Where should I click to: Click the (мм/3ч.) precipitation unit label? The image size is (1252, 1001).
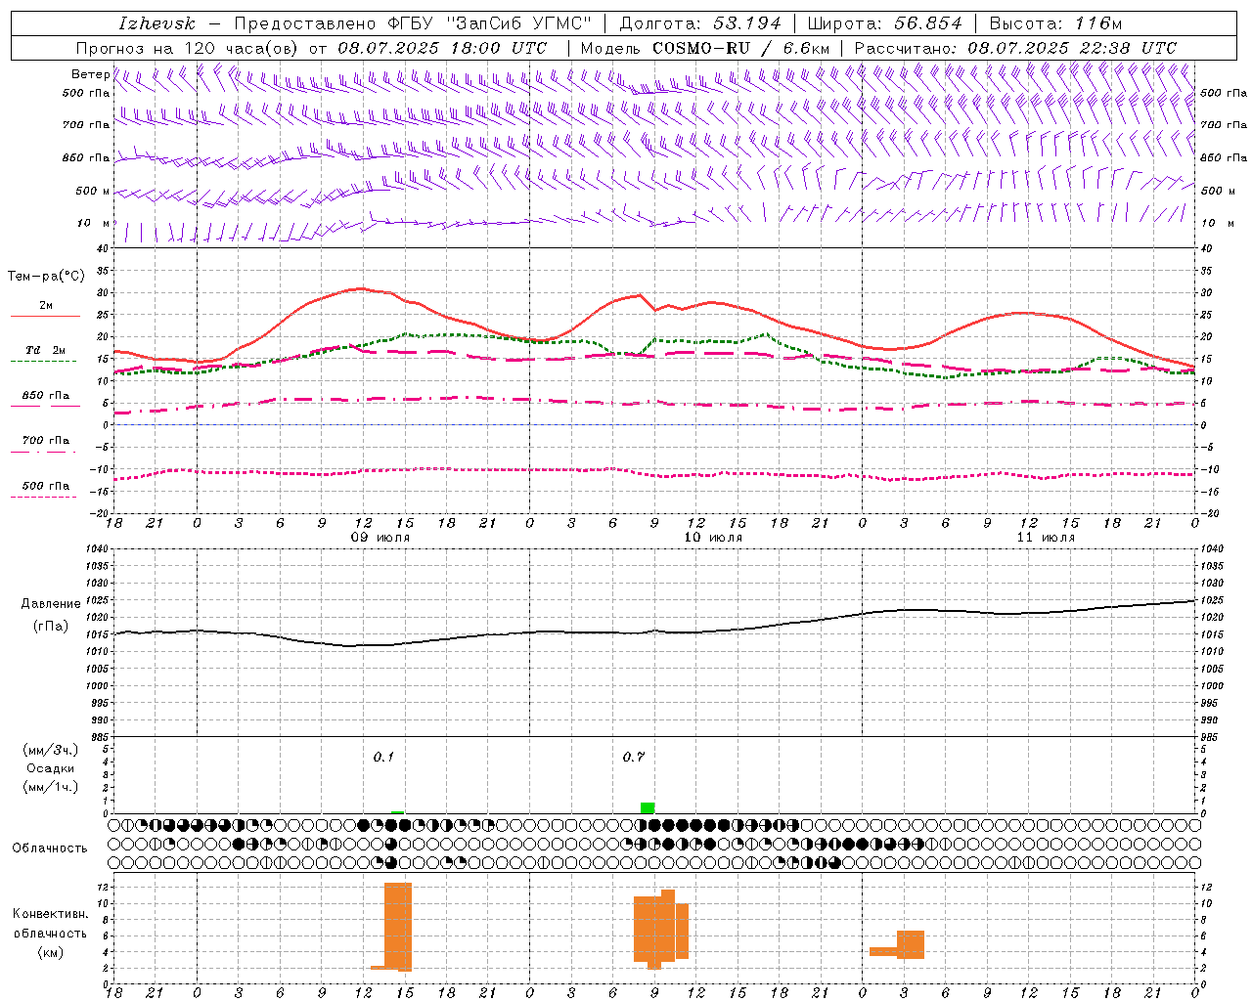point(51,750)
